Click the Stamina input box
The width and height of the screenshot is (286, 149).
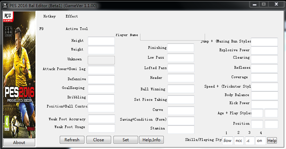pos(181,129)
